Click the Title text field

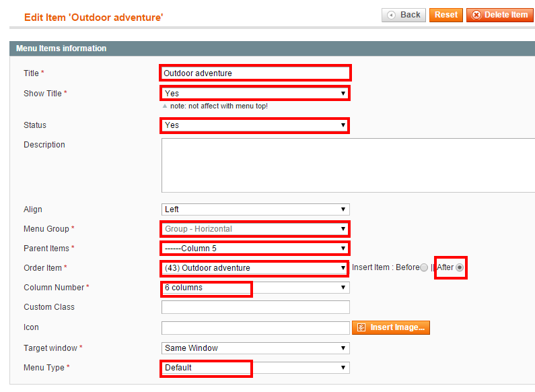tap(255, 73)
